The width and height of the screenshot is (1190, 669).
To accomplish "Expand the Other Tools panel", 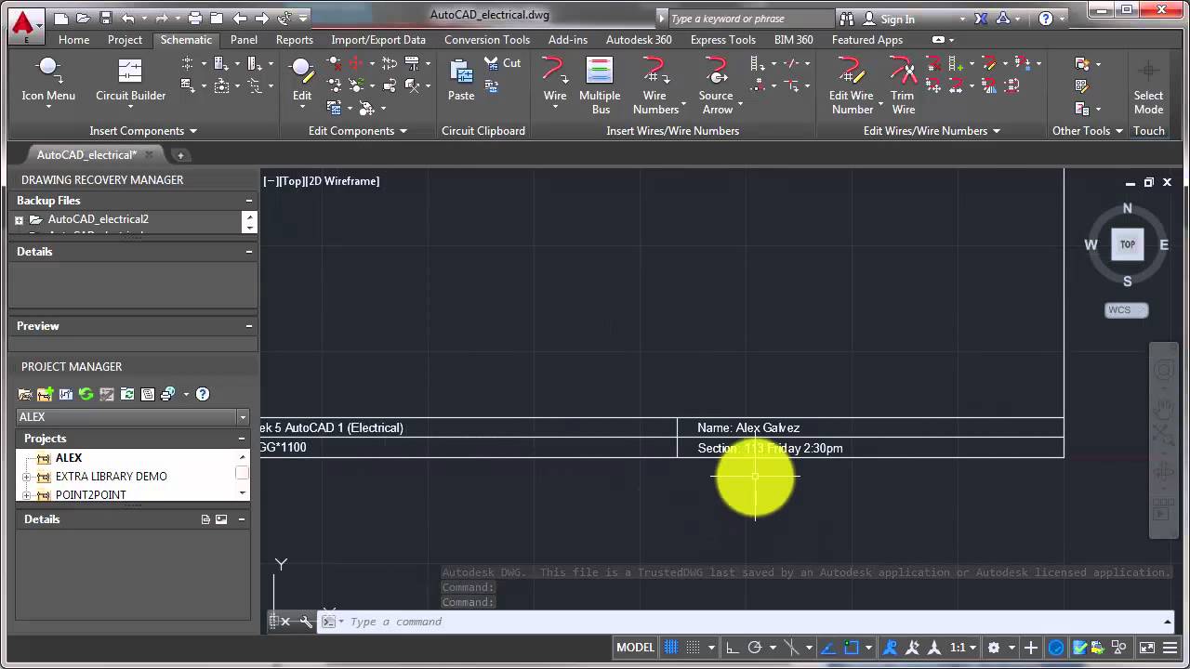I will tap(1088, 131).
